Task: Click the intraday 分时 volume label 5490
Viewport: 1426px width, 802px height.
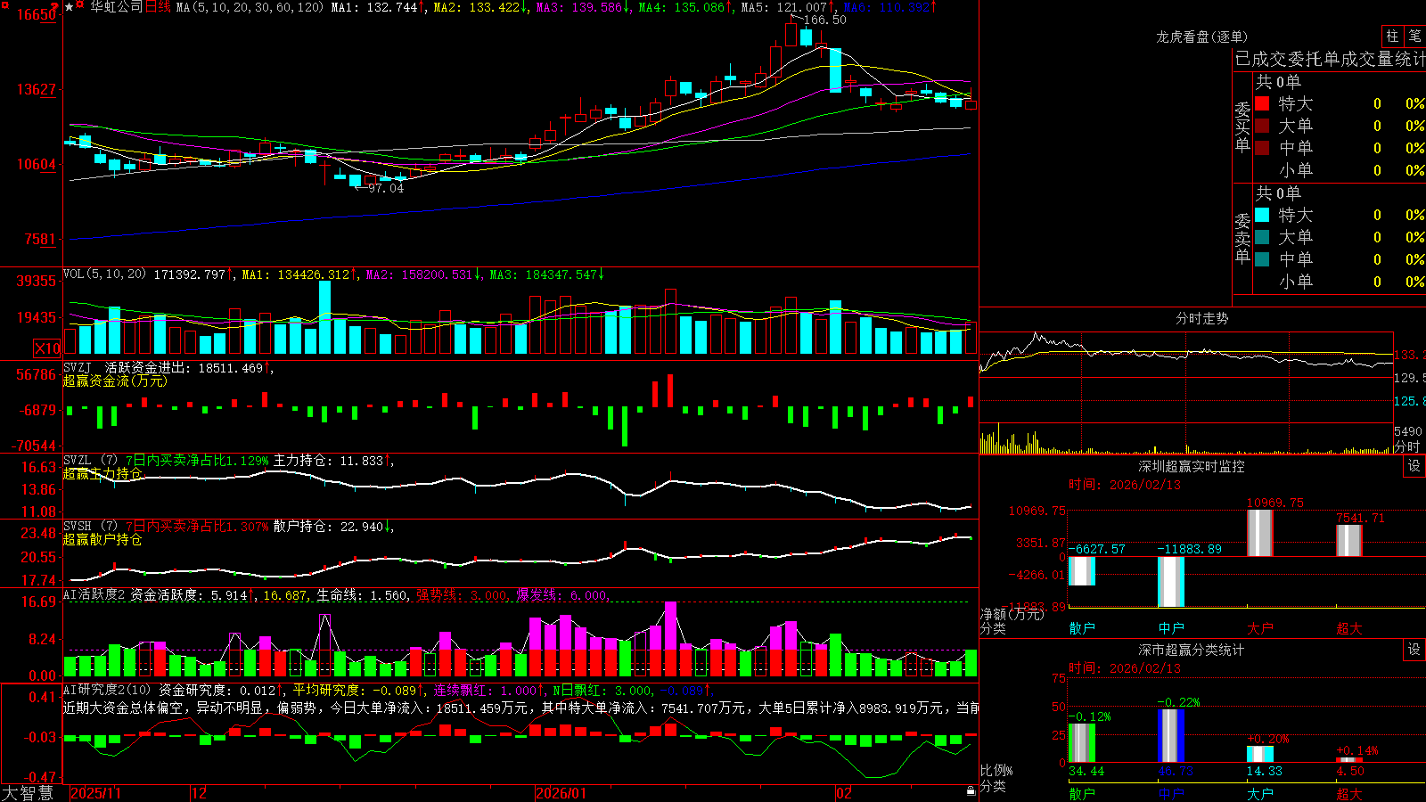Action: pos(1408,431)
